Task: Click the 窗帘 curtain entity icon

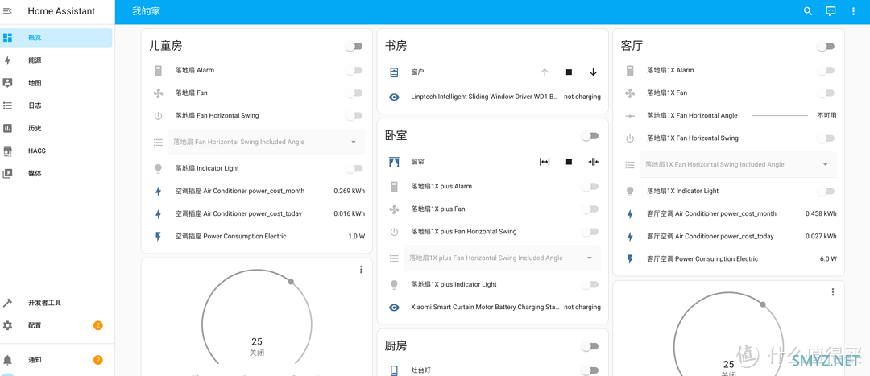Action: point(394,162)
